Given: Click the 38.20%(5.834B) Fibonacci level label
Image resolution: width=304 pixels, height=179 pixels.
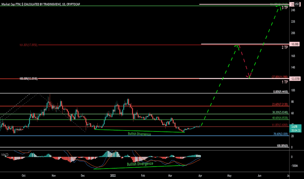Looking at the screenshot, I should click(x=280, y=112).
